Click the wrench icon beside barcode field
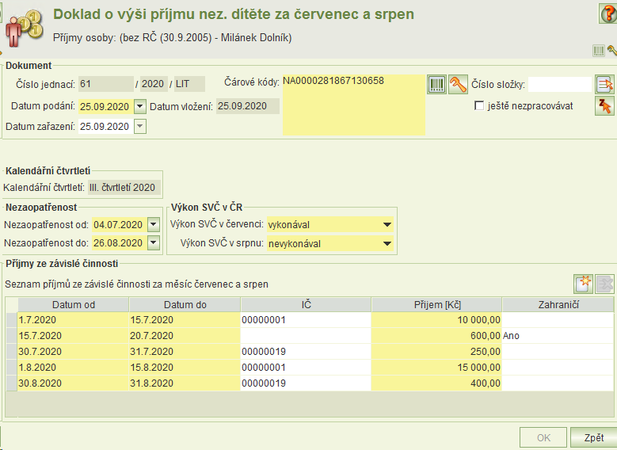 [x=458, y=84]
